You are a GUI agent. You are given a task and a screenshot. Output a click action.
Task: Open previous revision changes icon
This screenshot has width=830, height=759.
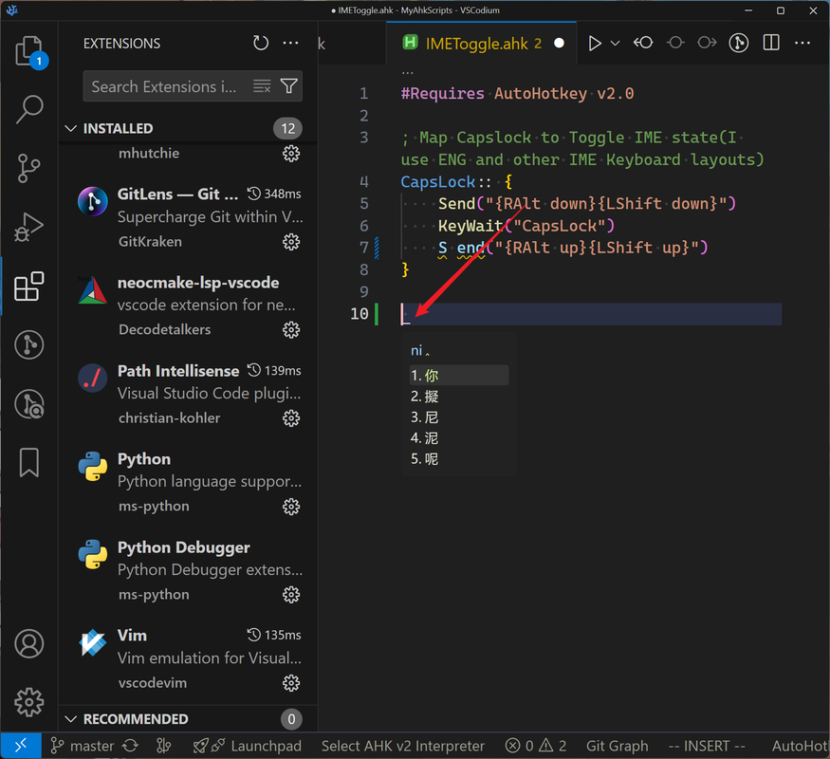click(x=643, y=43)
